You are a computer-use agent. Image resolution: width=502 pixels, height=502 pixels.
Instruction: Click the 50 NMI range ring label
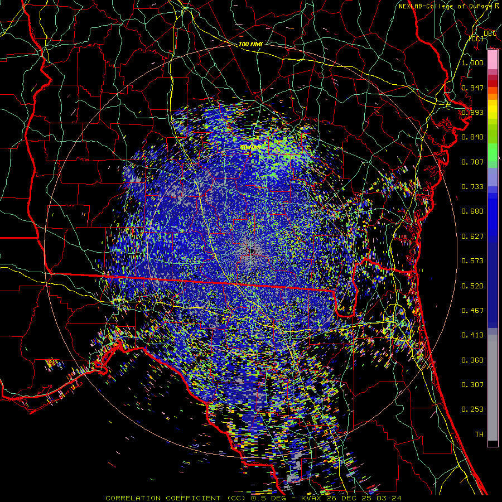(250, 148)
